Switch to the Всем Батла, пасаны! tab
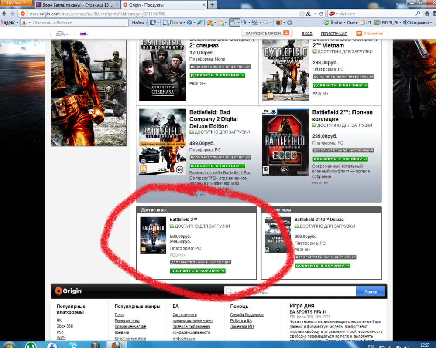Image resolution: width=436 pixels, height=348 pixels. (78, 5)
